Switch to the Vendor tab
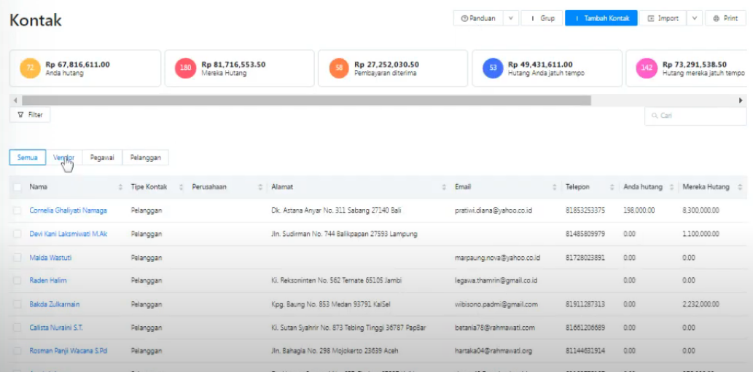The image size is (753, 372). tap(64, 158)
